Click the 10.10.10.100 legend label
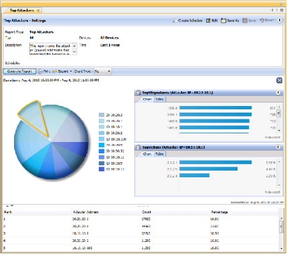Viewport: 289px width, 266px height. click(116, 139)
